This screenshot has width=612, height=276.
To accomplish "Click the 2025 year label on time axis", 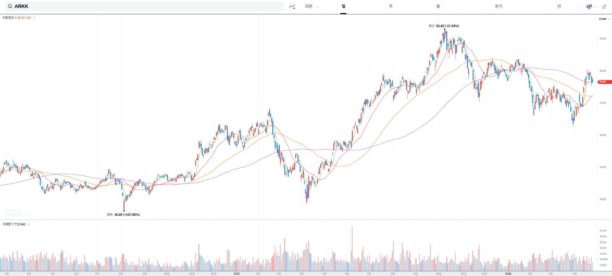I will tap(237, 274).
